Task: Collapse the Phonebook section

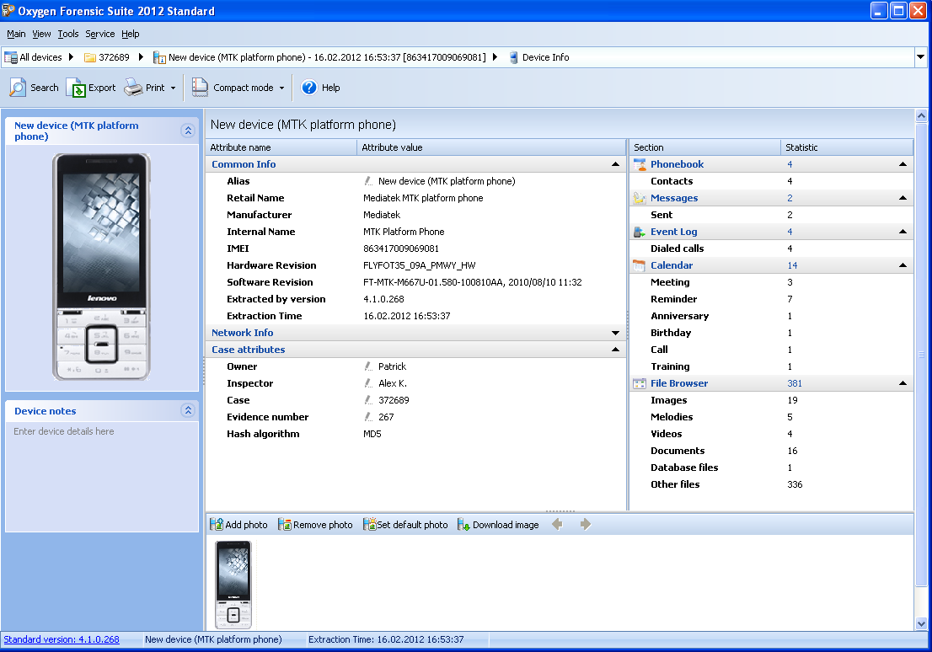Action: [903, 164]
